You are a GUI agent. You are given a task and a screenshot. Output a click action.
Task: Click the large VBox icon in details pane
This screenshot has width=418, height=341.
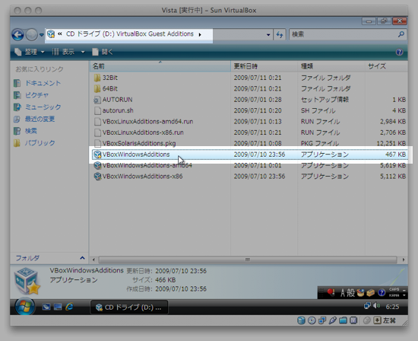pyautogui.click(x=27, y=281)
